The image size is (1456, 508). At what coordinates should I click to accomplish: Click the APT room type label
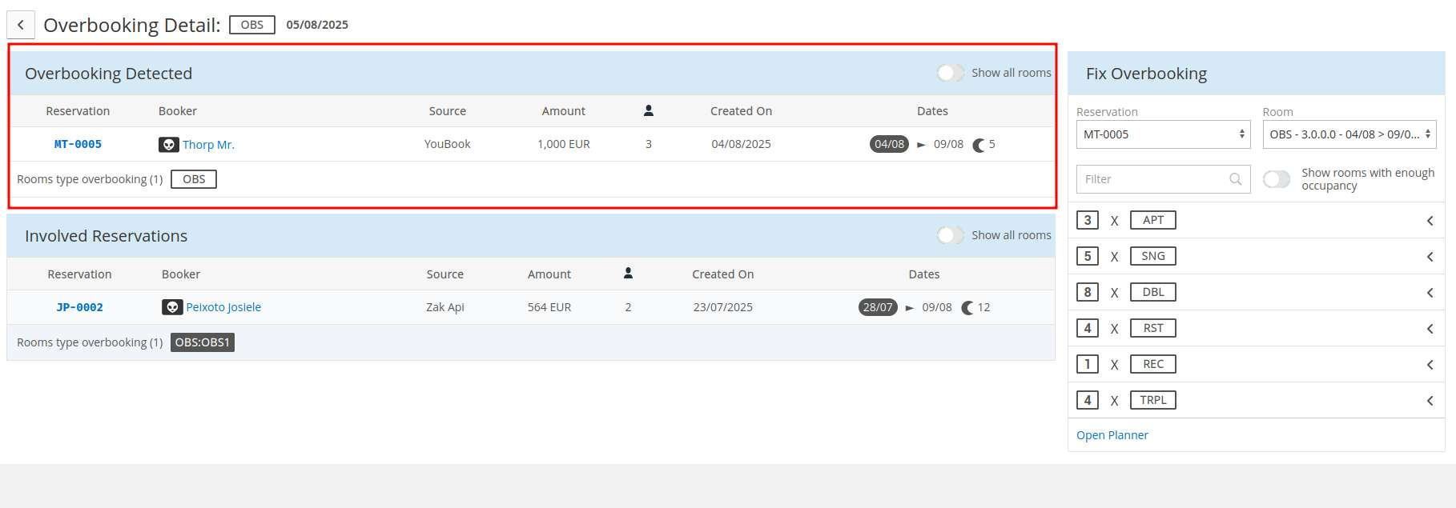point(1153,220)
